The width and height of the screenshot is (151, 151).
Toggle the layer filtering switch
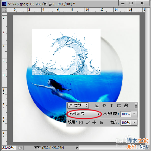coord(136,105)
